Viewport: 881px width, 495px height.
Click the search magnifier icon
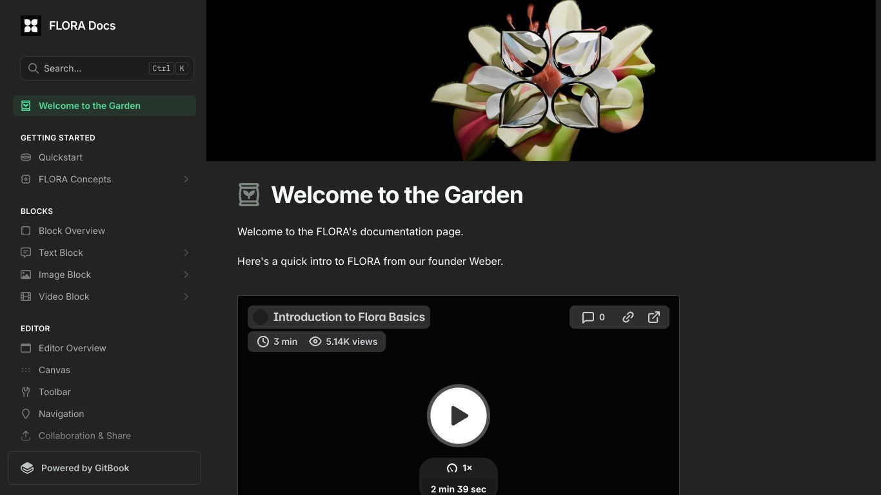(34, 68)
